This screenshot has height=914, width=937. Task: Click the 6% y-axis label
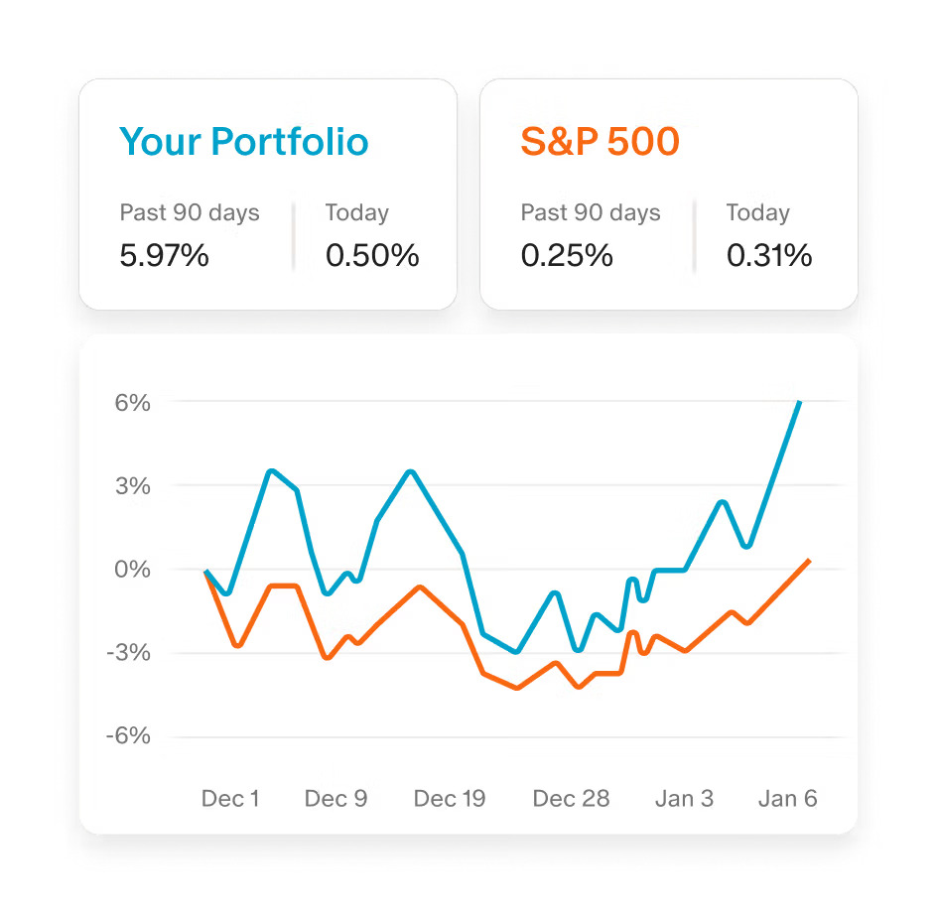(132, 403)
